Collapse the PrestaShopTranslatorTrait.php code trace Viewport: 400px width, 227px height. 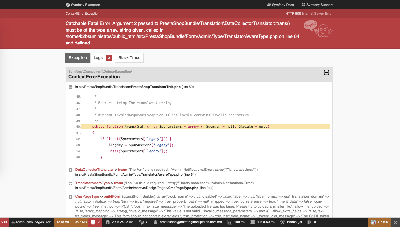click(70, 87)
